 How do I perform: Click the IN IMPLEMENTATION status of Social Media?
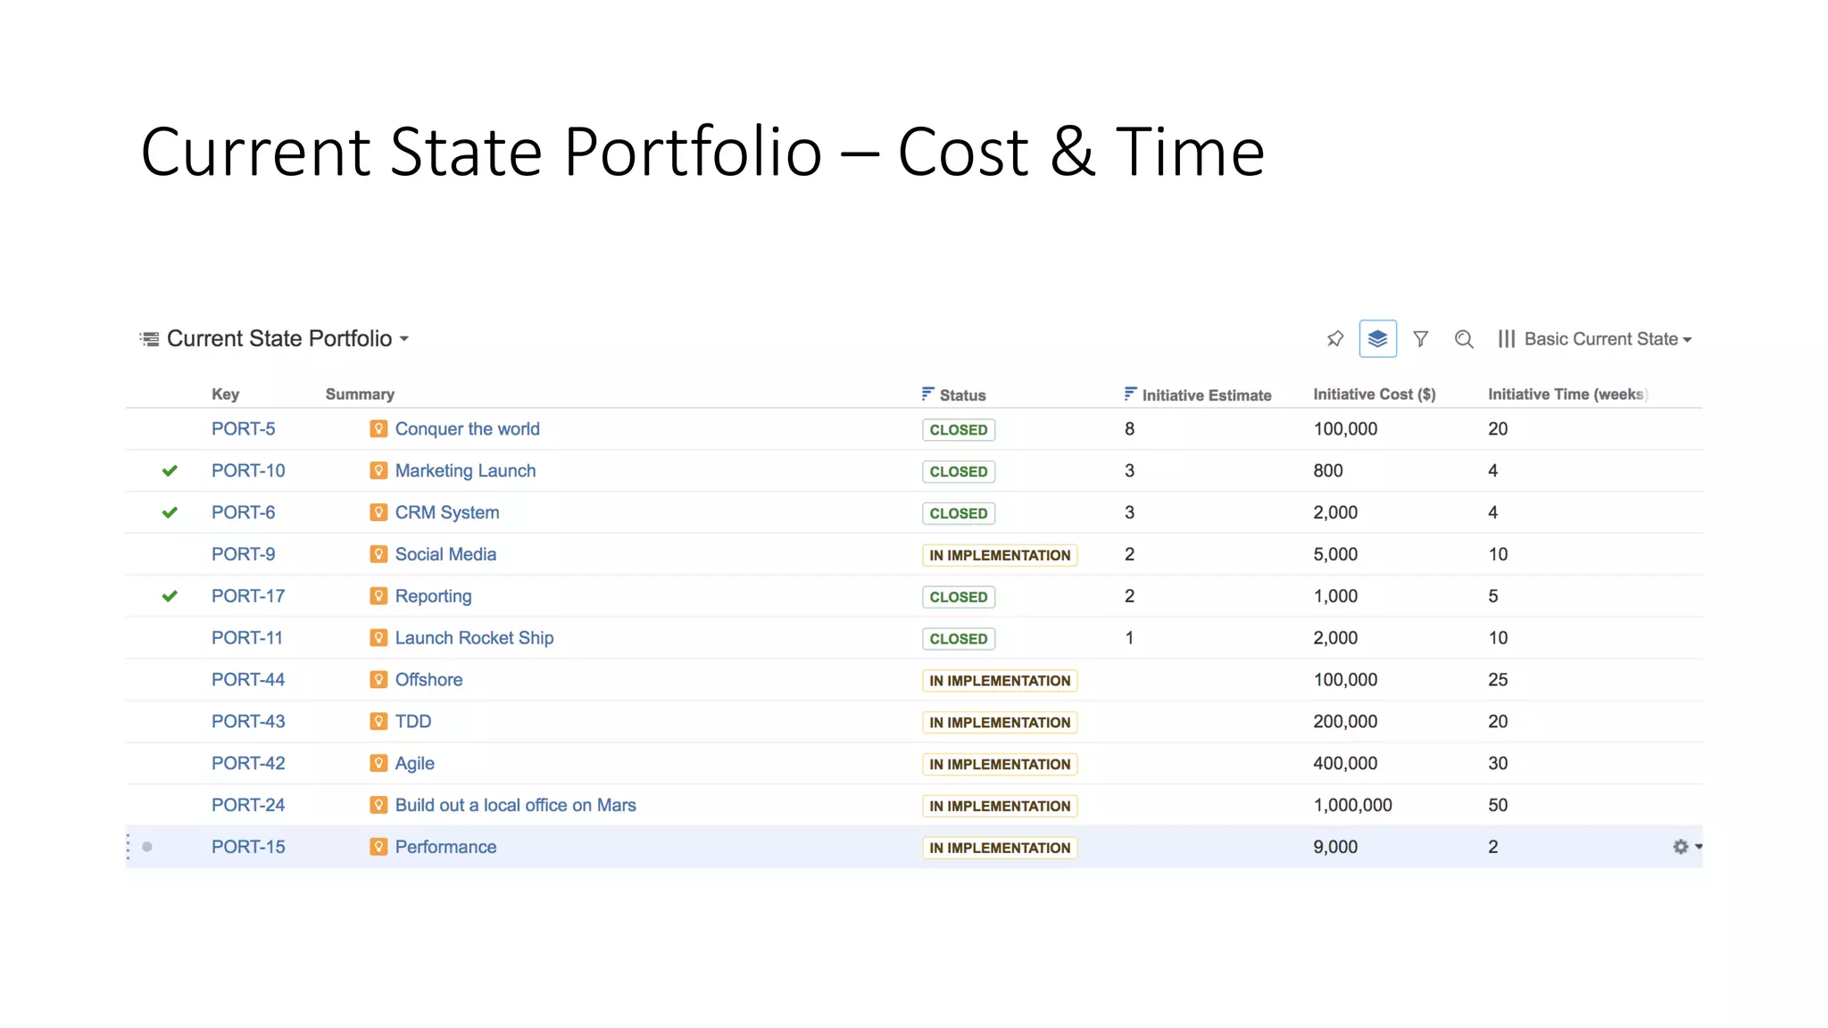(1000, 555)
